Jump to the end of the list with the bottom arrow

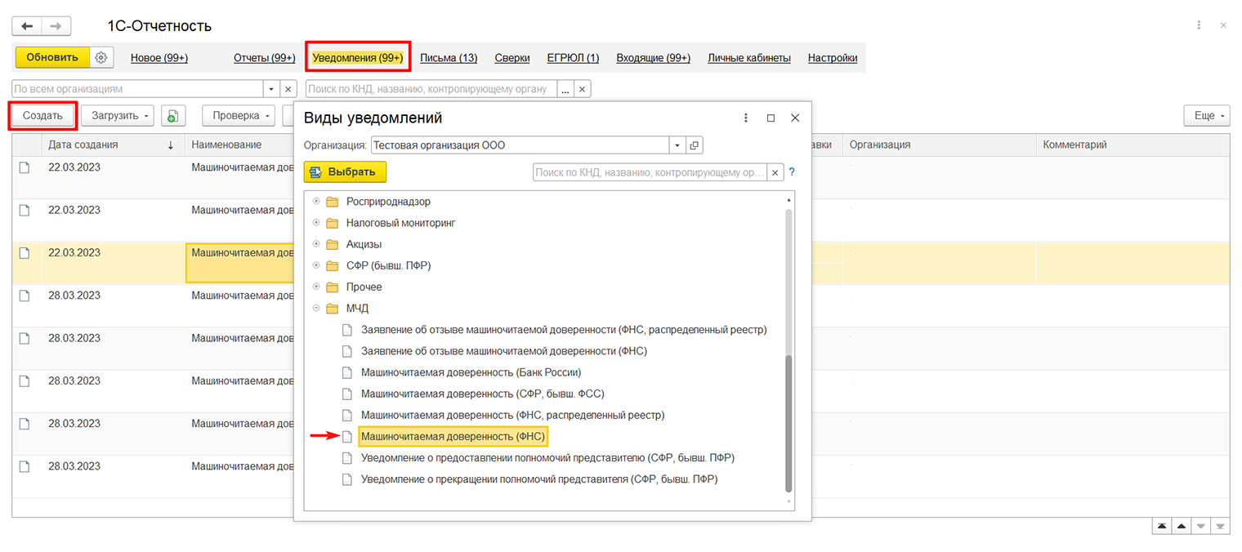1221,526
